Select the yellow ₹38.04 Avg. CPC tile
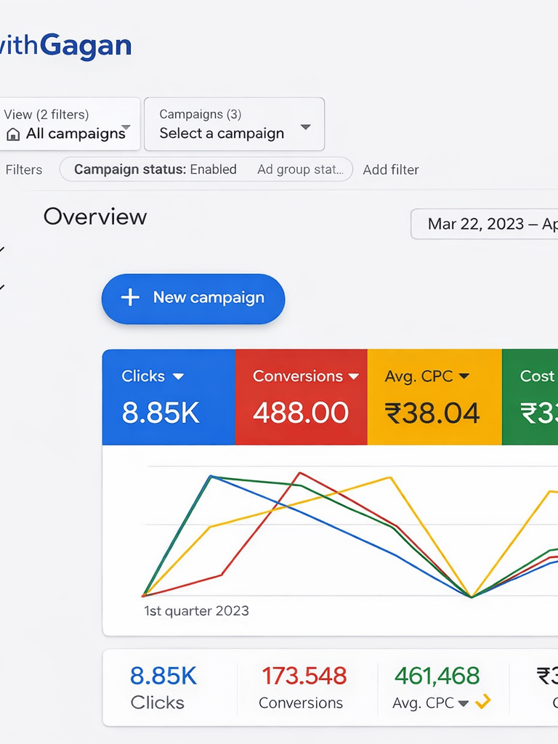The image size is (558, 744). [434, 397]
